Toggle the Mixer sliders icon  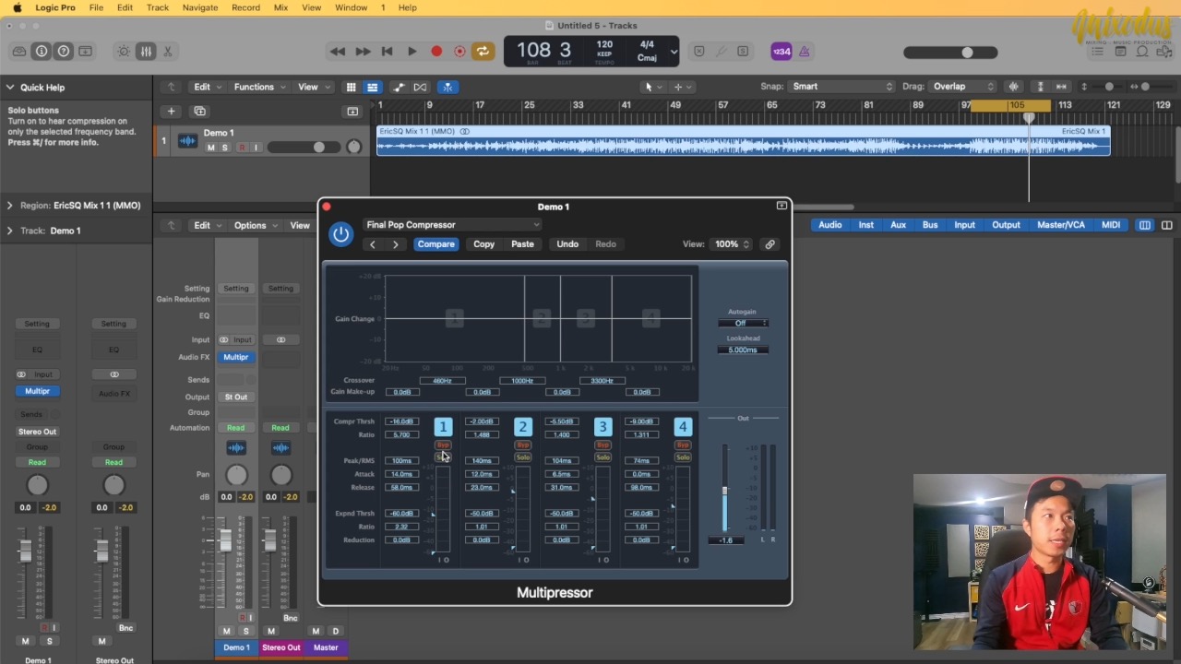[x=146, y=52]
